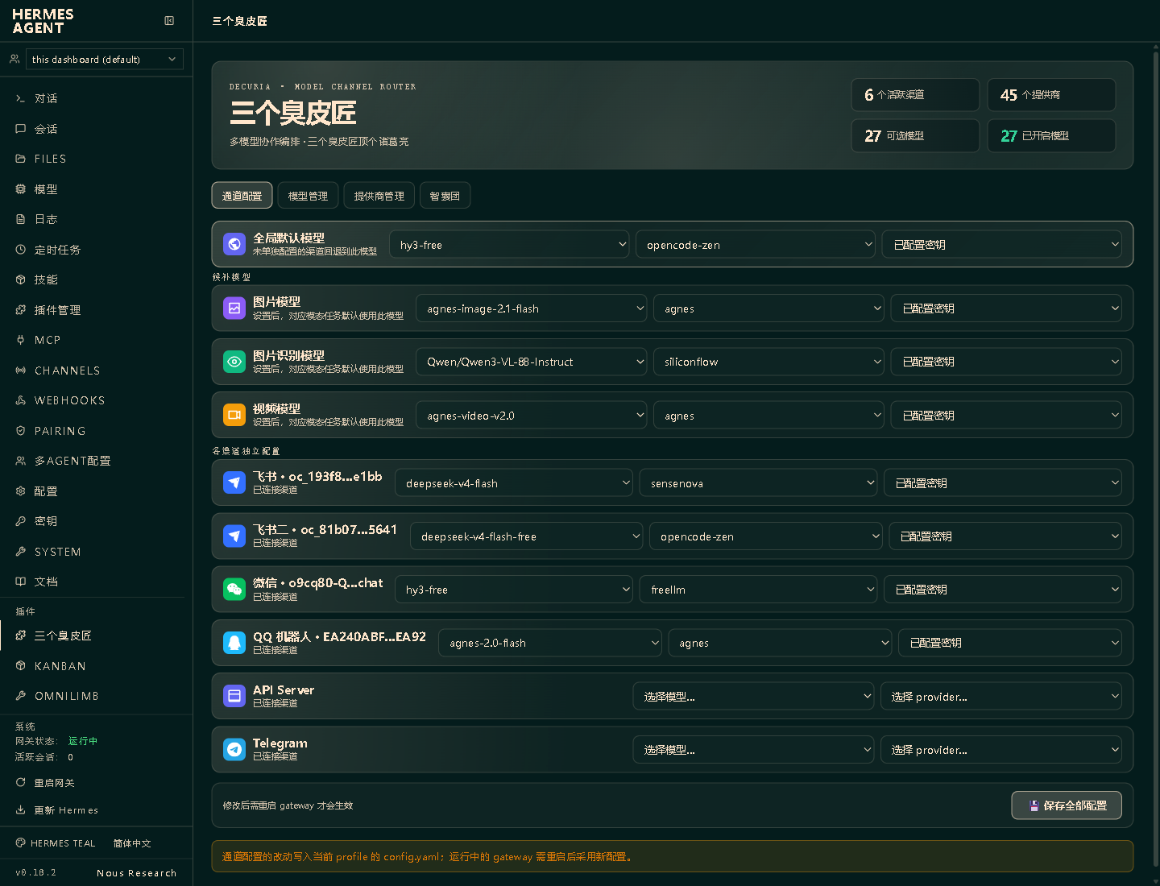1160x886 pixels.
Task: Click the Nous Research link
Action: pyautogui.click(x=136, y=873)
